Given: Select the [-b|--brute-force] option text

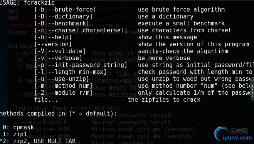Looking at the screenshot, I should coord(65,10).
